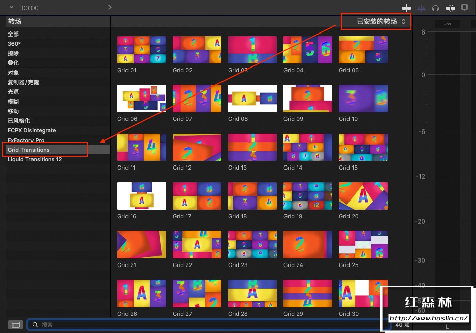Select the Grid 28 transition thumbnail

252,293
